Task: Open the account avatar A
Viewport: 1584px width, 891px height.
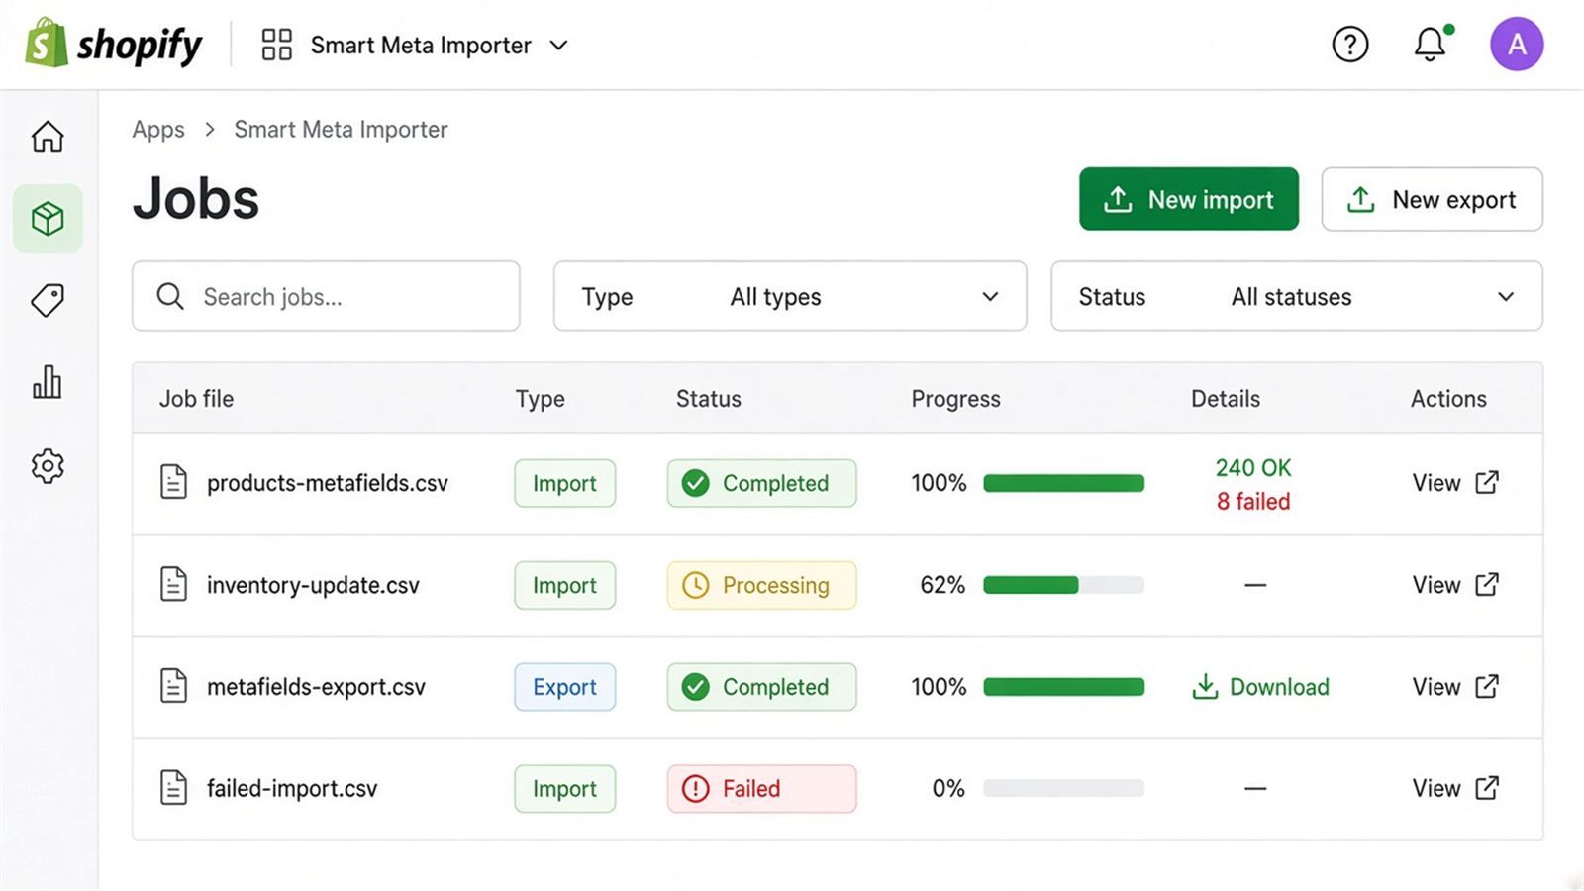Action: tap(1517, 45)
